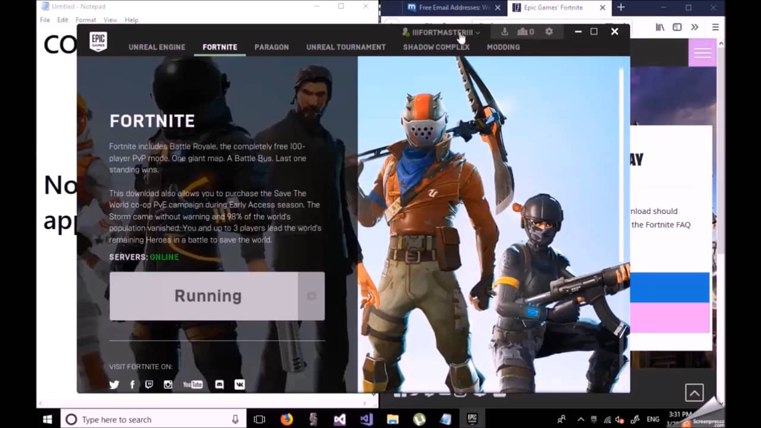Image resolution: width=761 pixels, height=428 pixels.
Task: Open Notepad File menu
Action: click(45, 20)
